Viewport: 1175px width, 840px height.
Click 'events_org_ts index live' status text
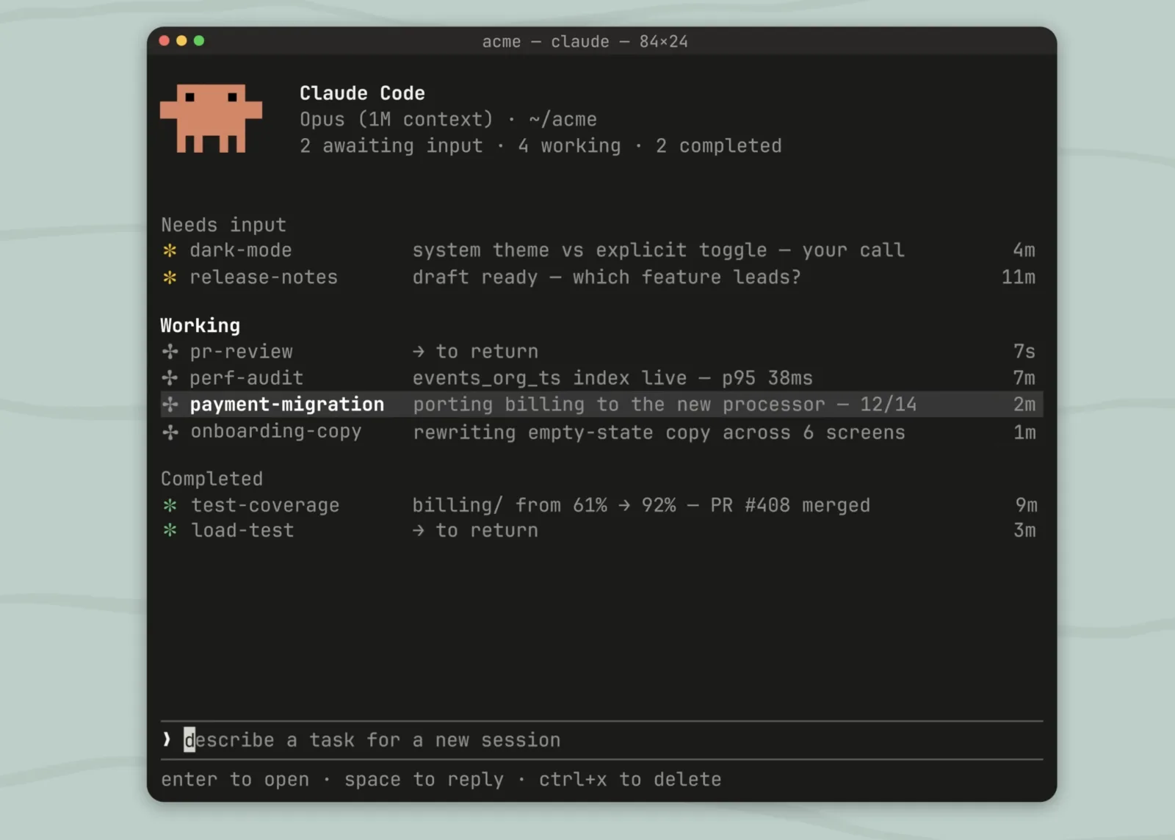click(549, 378)
